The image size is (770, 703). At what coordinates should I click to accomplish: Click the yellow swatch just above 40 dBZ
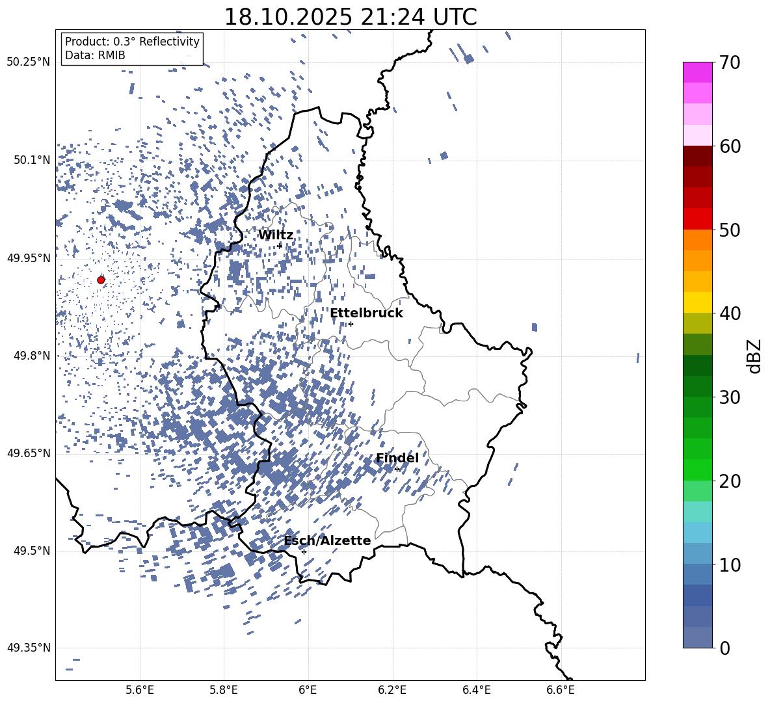pyautogui.click(x=697, y=302)
